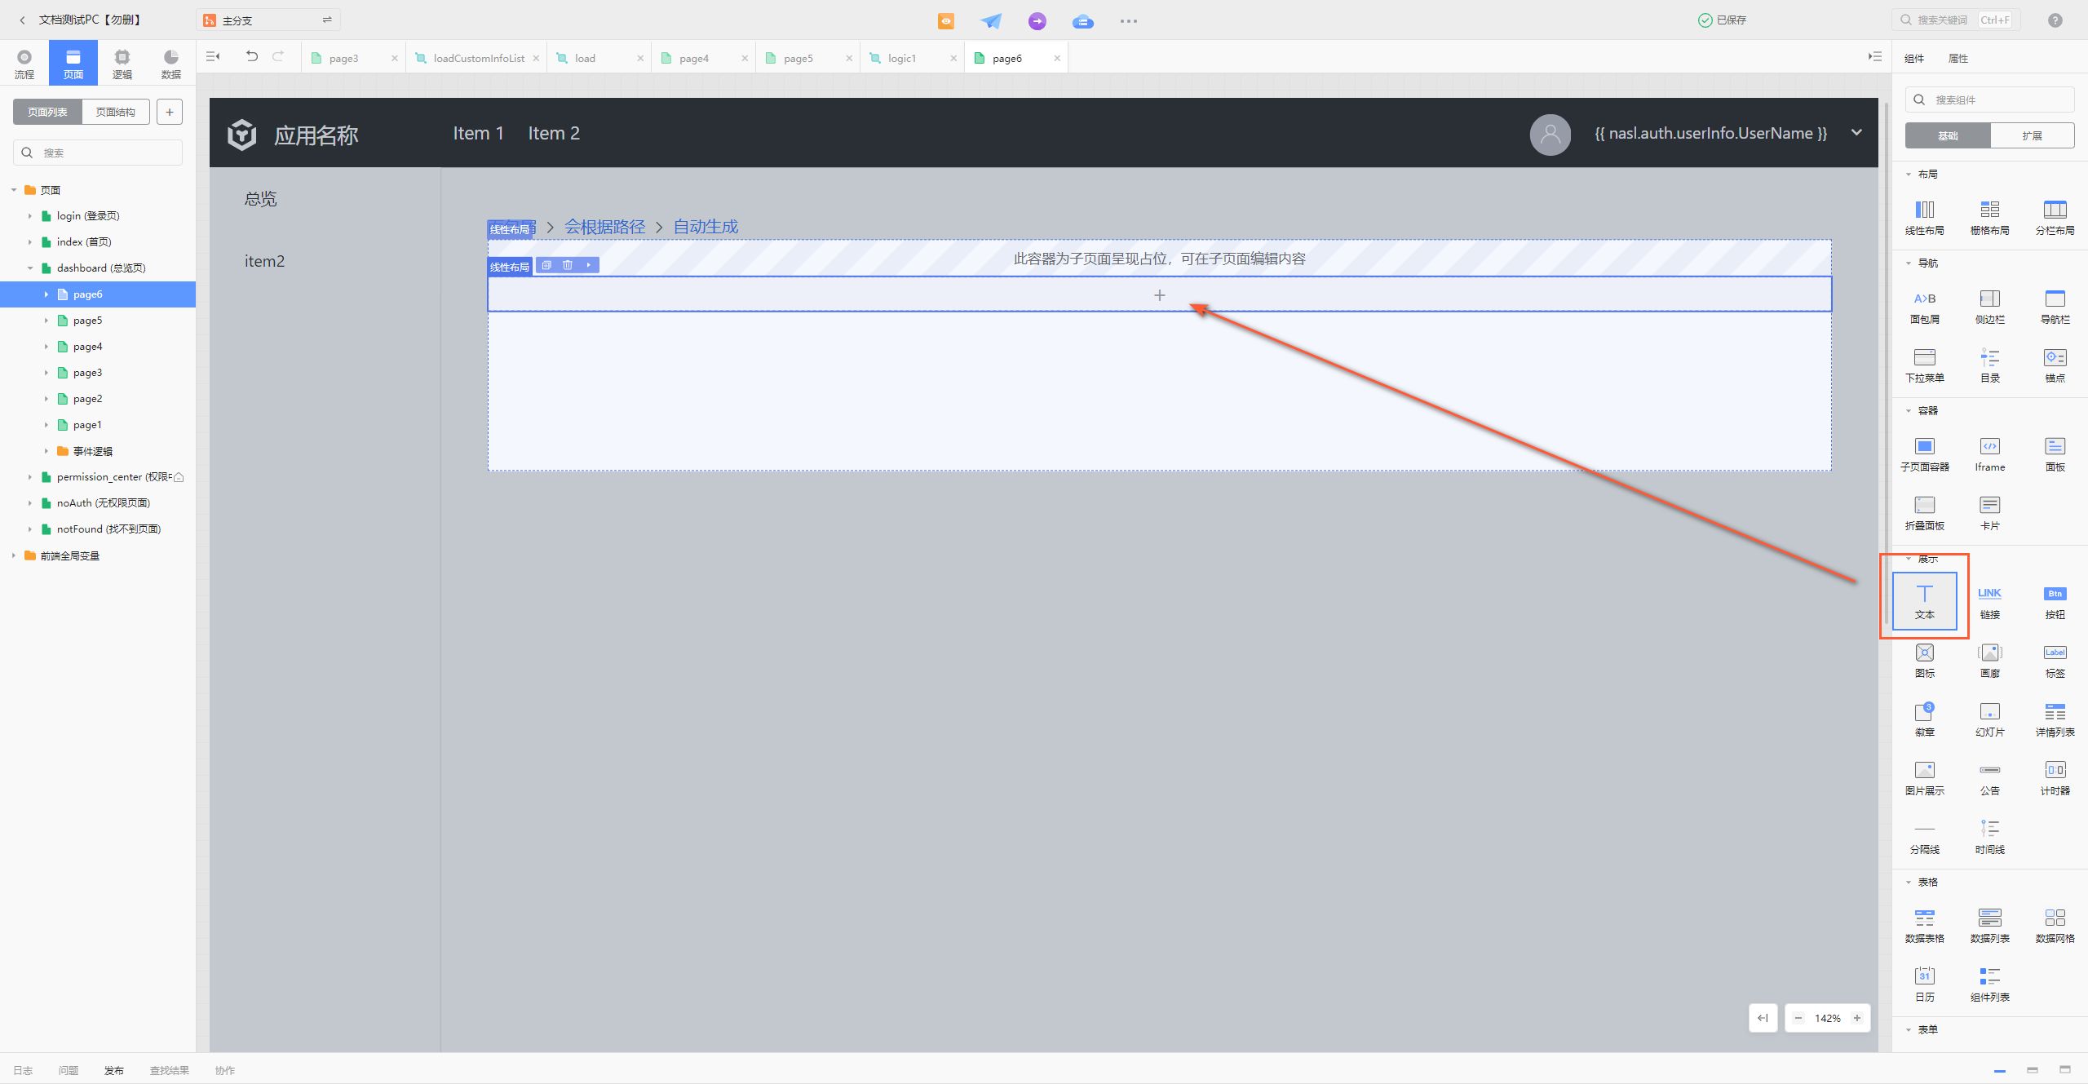Select the 计时器 timer component

point(2055,777)
